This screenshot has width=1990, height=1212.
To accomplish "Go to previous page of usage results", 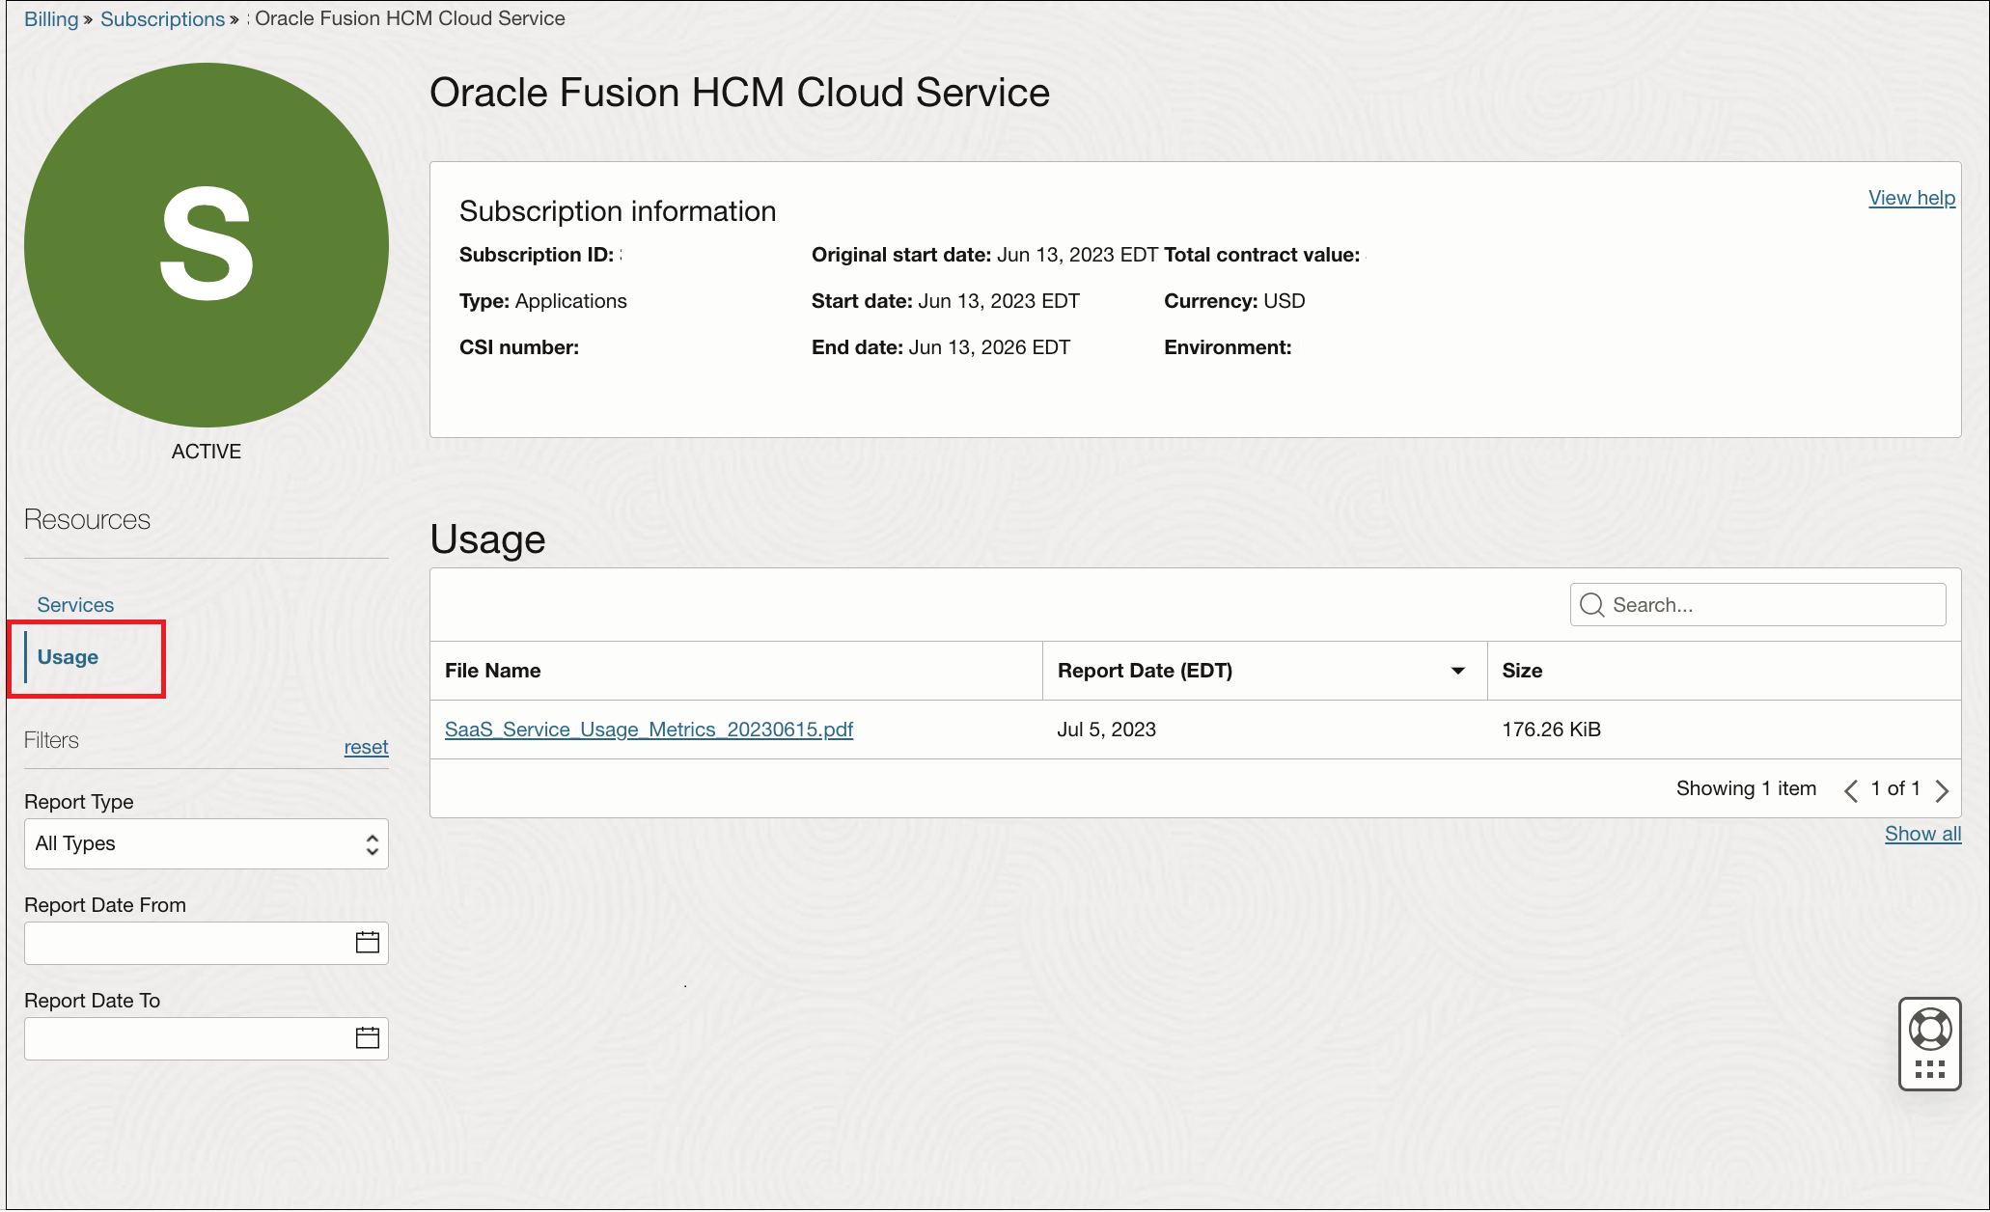I will [x=1850, y=790].
